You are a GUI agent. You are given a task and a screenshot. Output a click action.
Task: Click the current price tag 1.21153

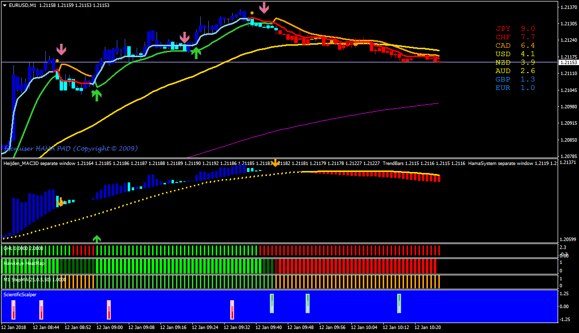point(568,63)
